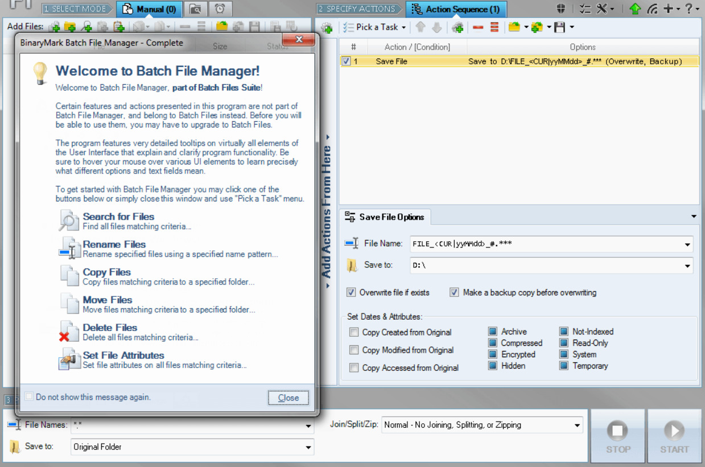Expand bottom File Names dropdown arrow

(x=308, y=425)
